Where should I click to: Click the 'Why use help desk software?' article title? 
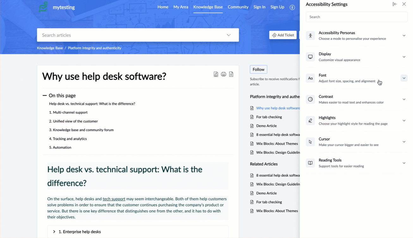(x=104, y=76)
